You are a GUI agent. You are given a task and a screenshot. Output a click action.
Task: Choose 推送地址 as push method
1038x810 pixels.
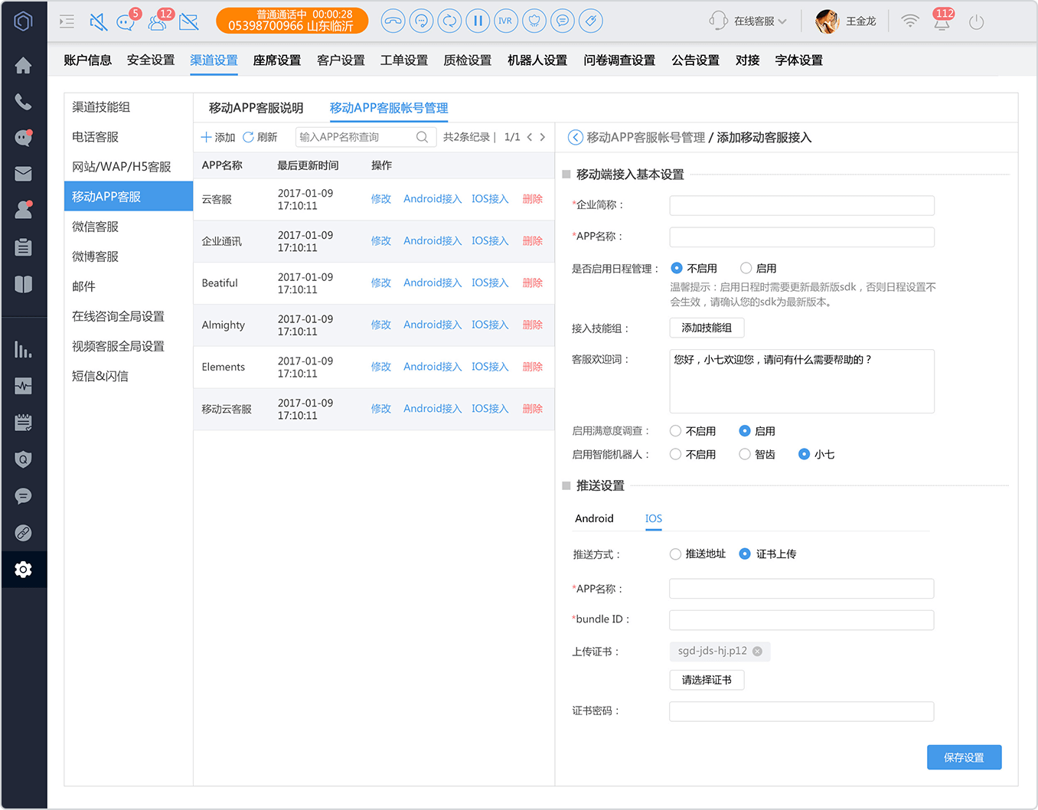[x=675, y=554]
